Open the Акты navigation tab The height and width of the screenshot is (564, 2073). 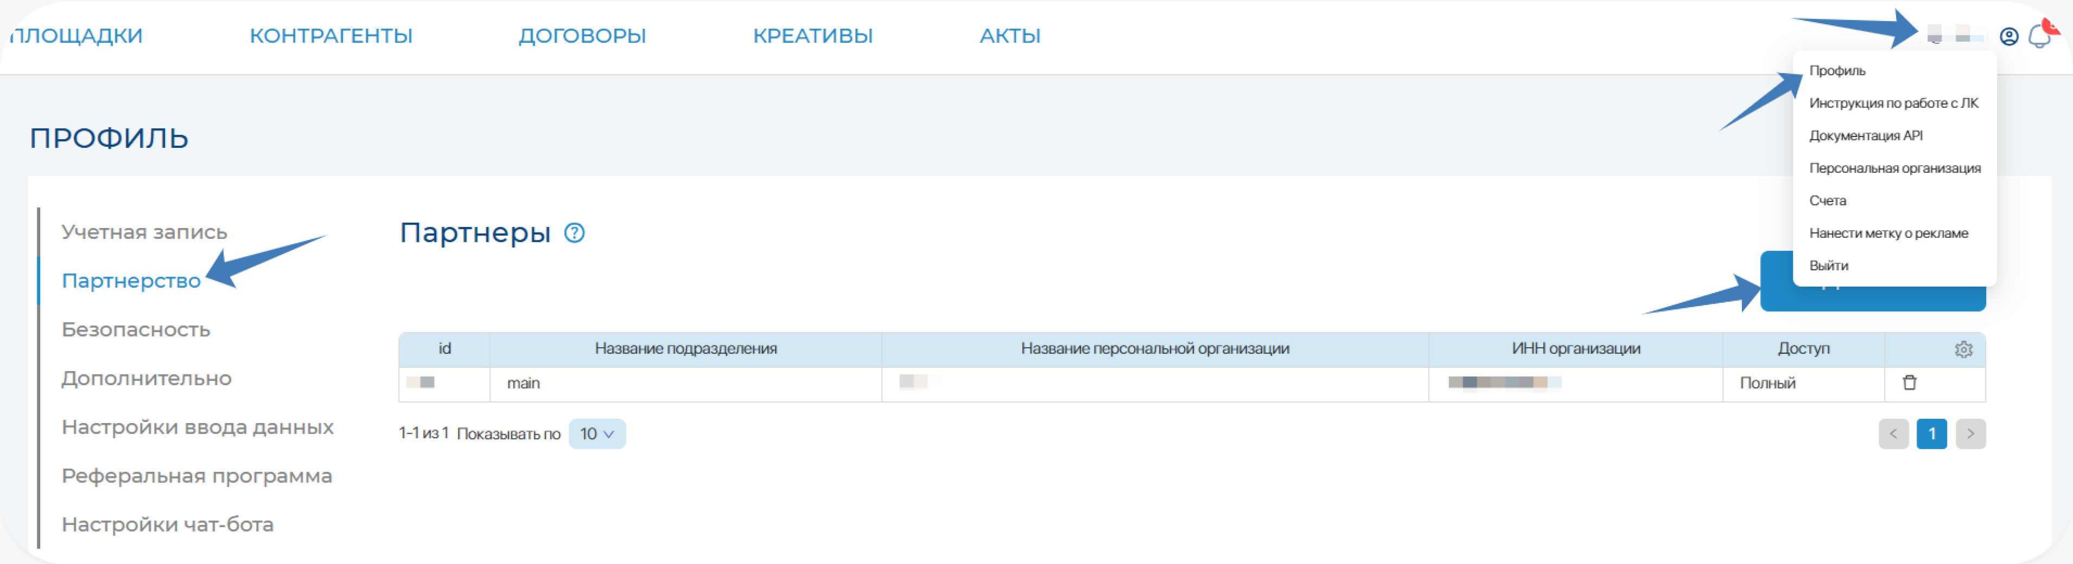pos(1009,36)
